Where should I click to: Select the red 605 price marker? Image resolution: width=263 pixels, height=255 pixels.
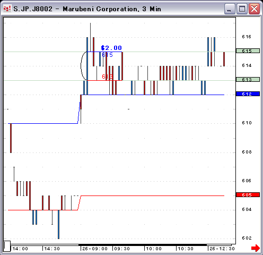pyautogui.click(x=248, y=195)
